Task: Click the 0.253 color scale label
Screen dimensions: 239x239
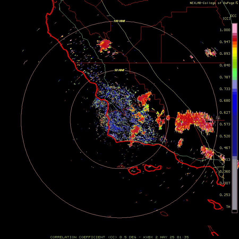Action: pos(225,195)
